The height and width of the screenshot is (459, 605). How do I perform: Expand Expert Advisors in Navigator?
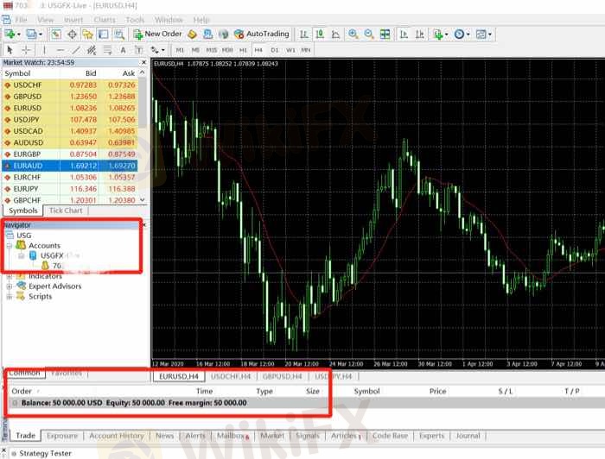click(x=10, y=286)
